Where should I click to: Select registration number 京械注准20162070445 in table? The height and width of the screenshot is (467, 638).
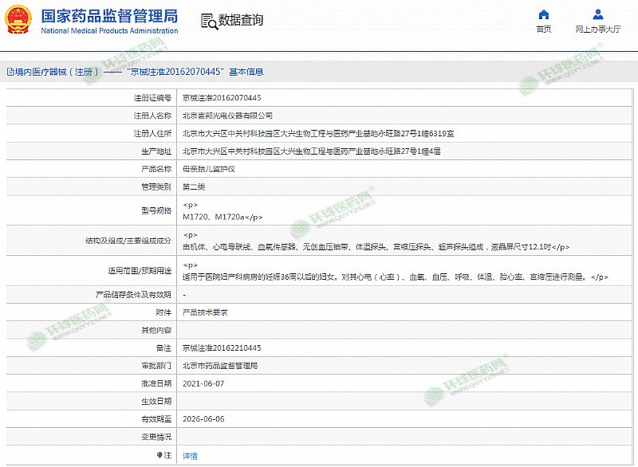coord(222,98)
